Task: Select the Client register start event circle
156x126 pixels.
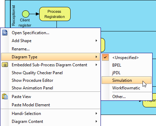Action: (25, 14)
